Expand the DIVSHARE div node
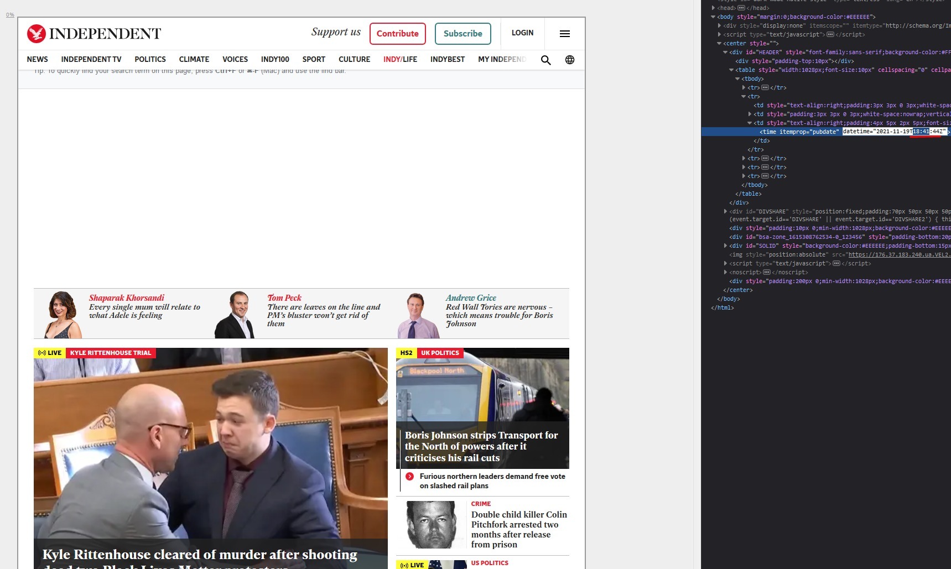Viewport: 951px width, 569px height. (x=726, y=211)
